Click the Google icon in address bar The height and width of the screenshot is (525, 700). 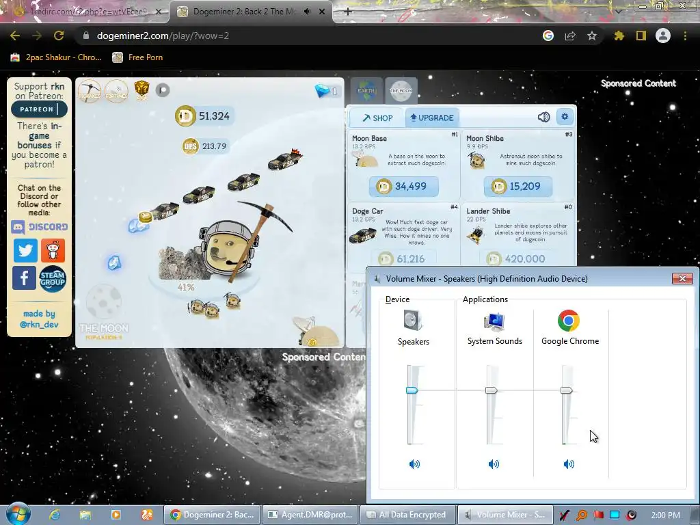(548, 36)
